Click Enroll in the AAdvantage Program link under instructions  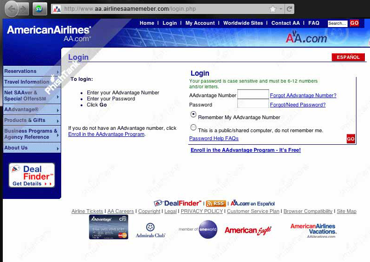click(106, 134)
